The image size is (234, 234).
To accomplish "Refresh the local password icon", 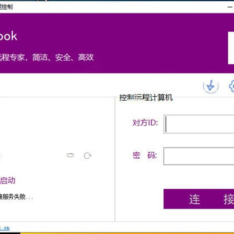I will (x=87, y=155).
